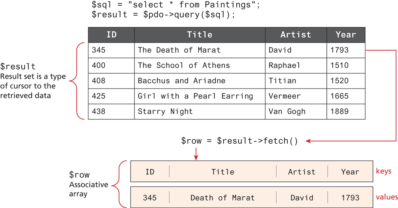398x208 pixels.
Task: Click the 'Vermeer' artist cell
Action: coord(285,96)
